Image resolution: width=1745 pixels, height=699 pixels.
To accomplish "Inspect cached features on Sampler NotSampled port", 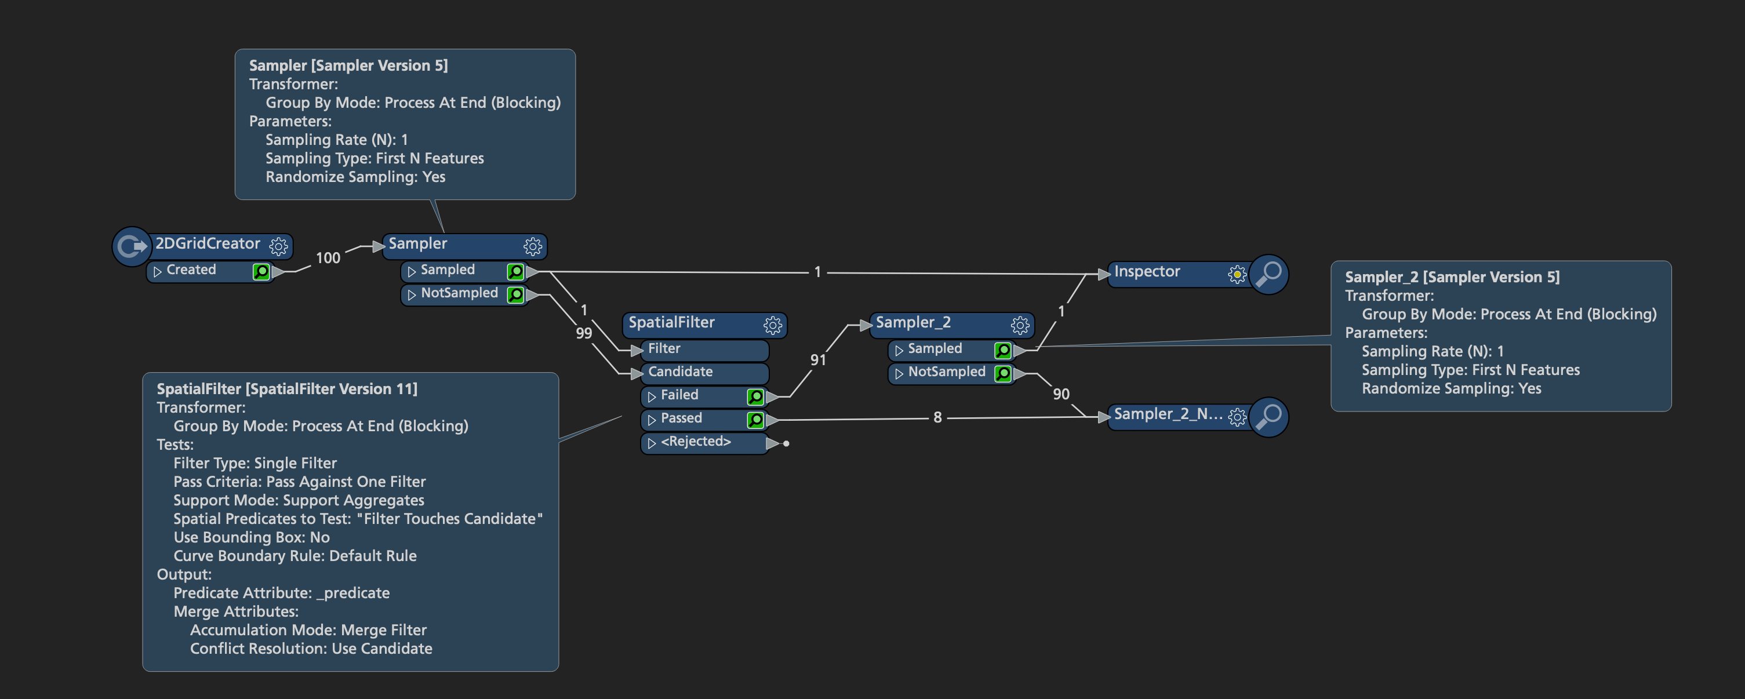I will pos(515,294).
